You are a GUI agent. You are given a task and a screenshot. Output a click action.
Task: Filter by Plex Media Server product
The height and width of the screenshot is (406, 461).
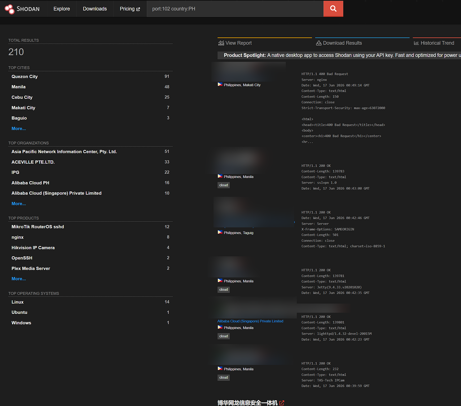(x=31, y=268)
